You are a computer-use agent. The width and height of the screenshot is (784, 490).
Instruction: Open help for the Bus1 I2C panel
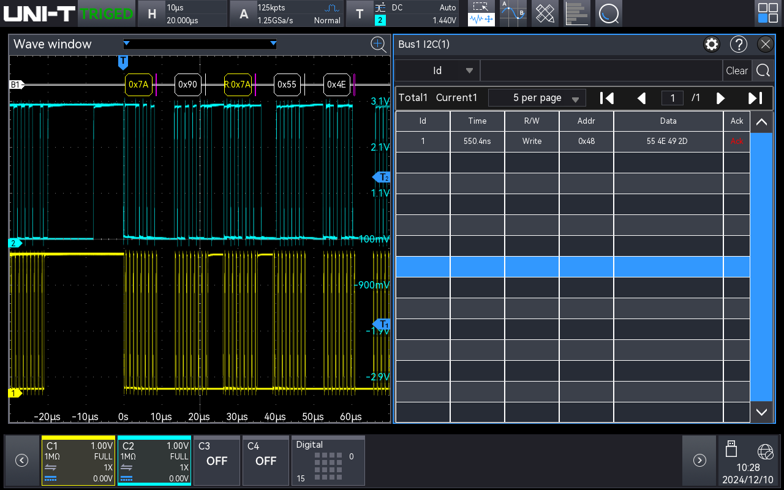click(x=739, y=44)
